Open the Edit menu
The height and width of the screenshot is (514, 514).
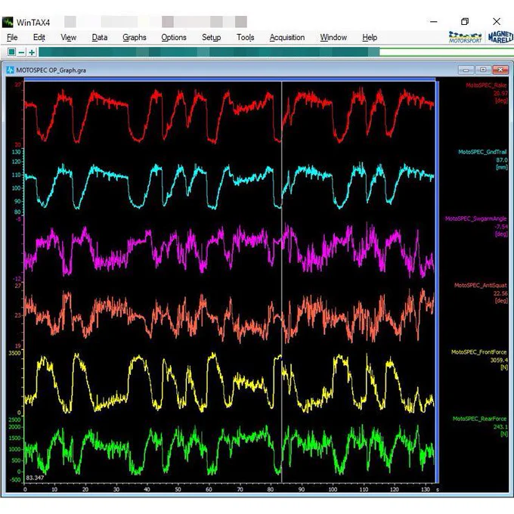point(39,37)
